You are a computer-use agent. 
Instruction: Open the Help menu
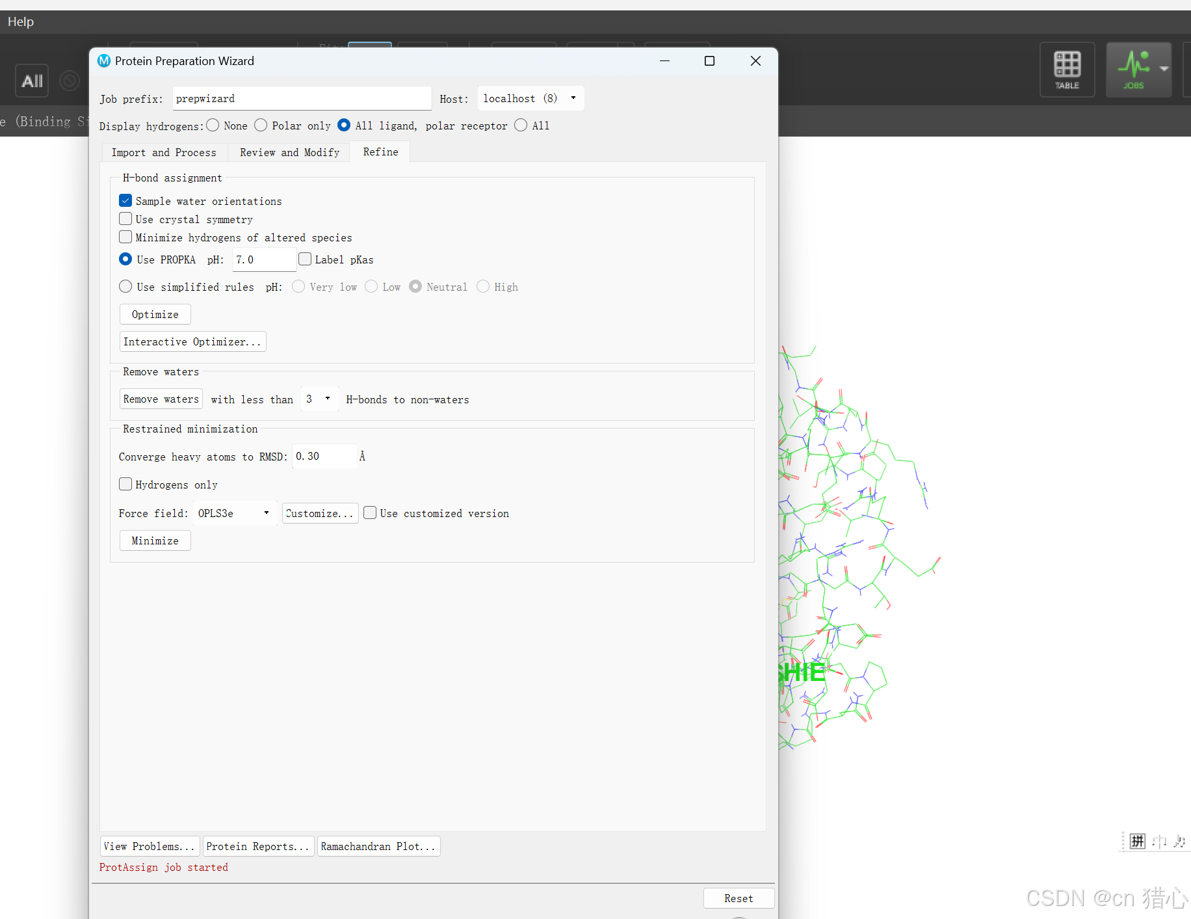(21, 21)
